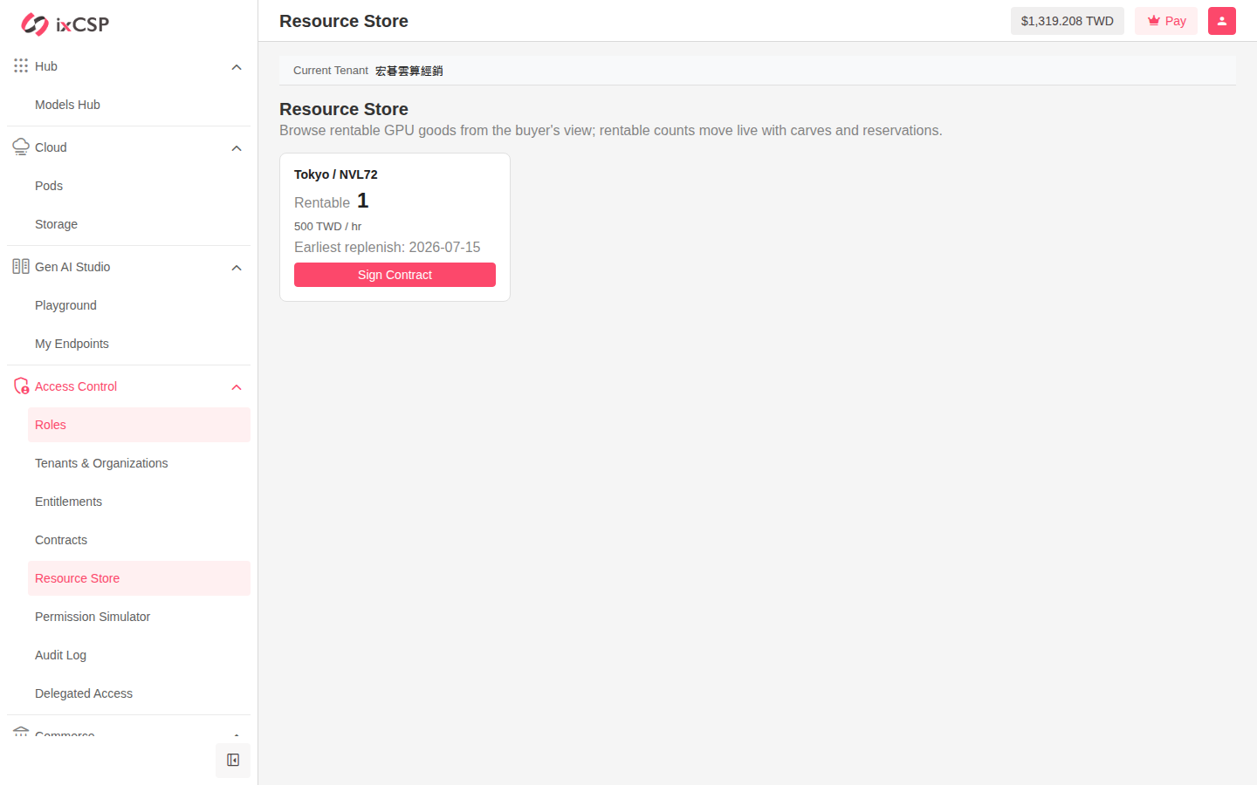Viewport: 1257px width, 785px height.
Task: Click the Sign Contract button
Action: 395,275
